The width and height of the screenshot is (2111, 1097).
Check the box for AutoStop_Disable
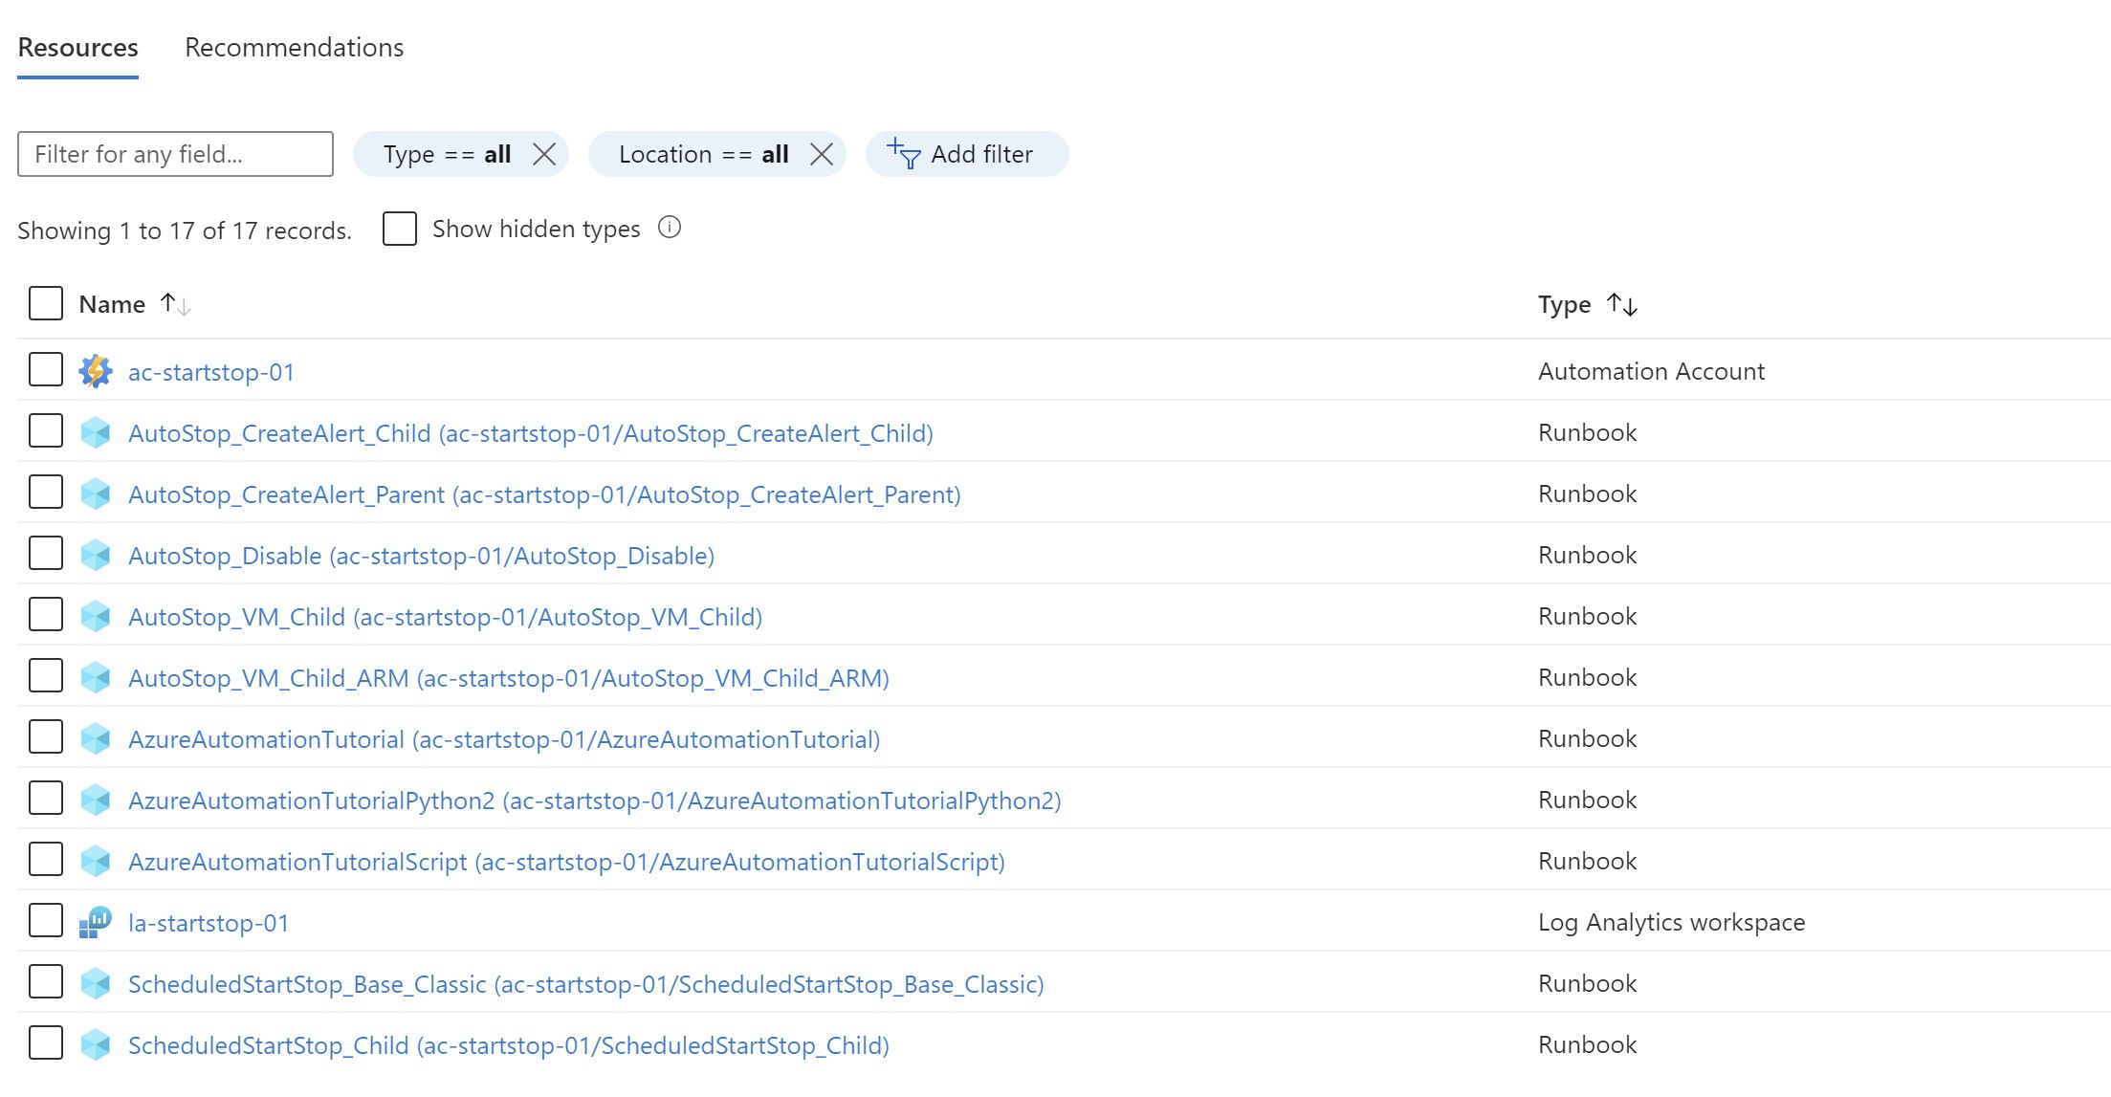(46, 553)
